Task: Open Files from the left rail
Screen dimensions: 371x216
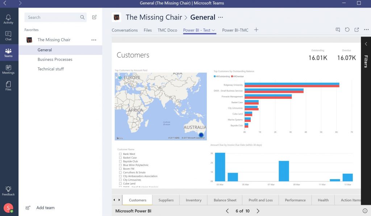Action: pyautogui.click(x=8, y=86)
